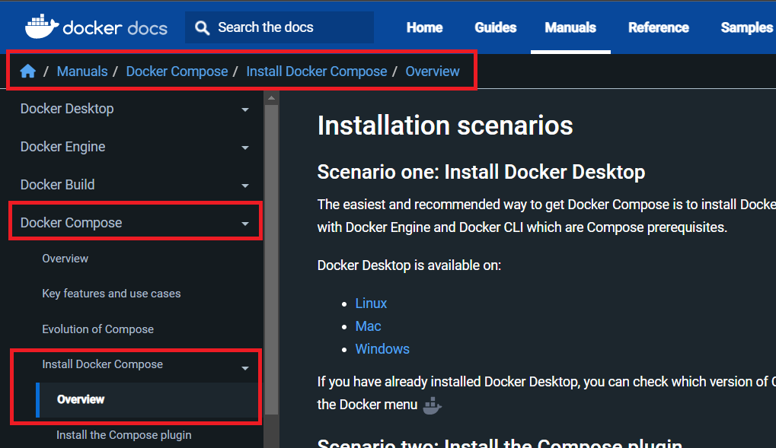Image resolution: width=776 pixels, height=448 pixels.
Task: Open the Home nav tab
Action: pos(425,27)
